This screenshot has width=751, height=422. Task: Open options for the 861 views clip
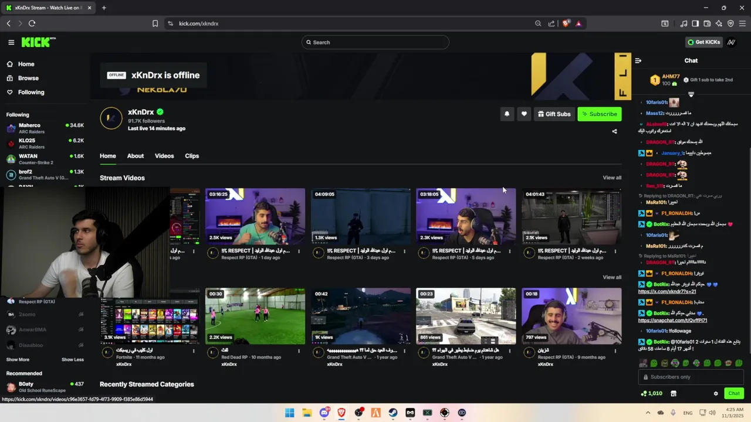[509, 351]
